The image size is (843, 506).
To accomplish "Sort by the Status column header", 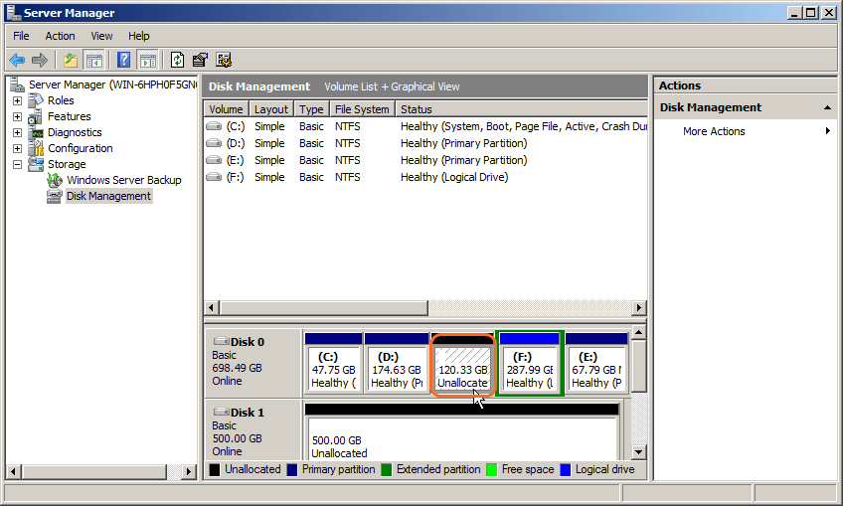I will click(522, 109).
